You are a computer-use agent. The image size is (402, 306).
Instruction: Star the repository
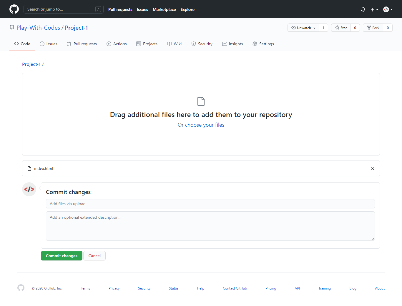[341, 28]
